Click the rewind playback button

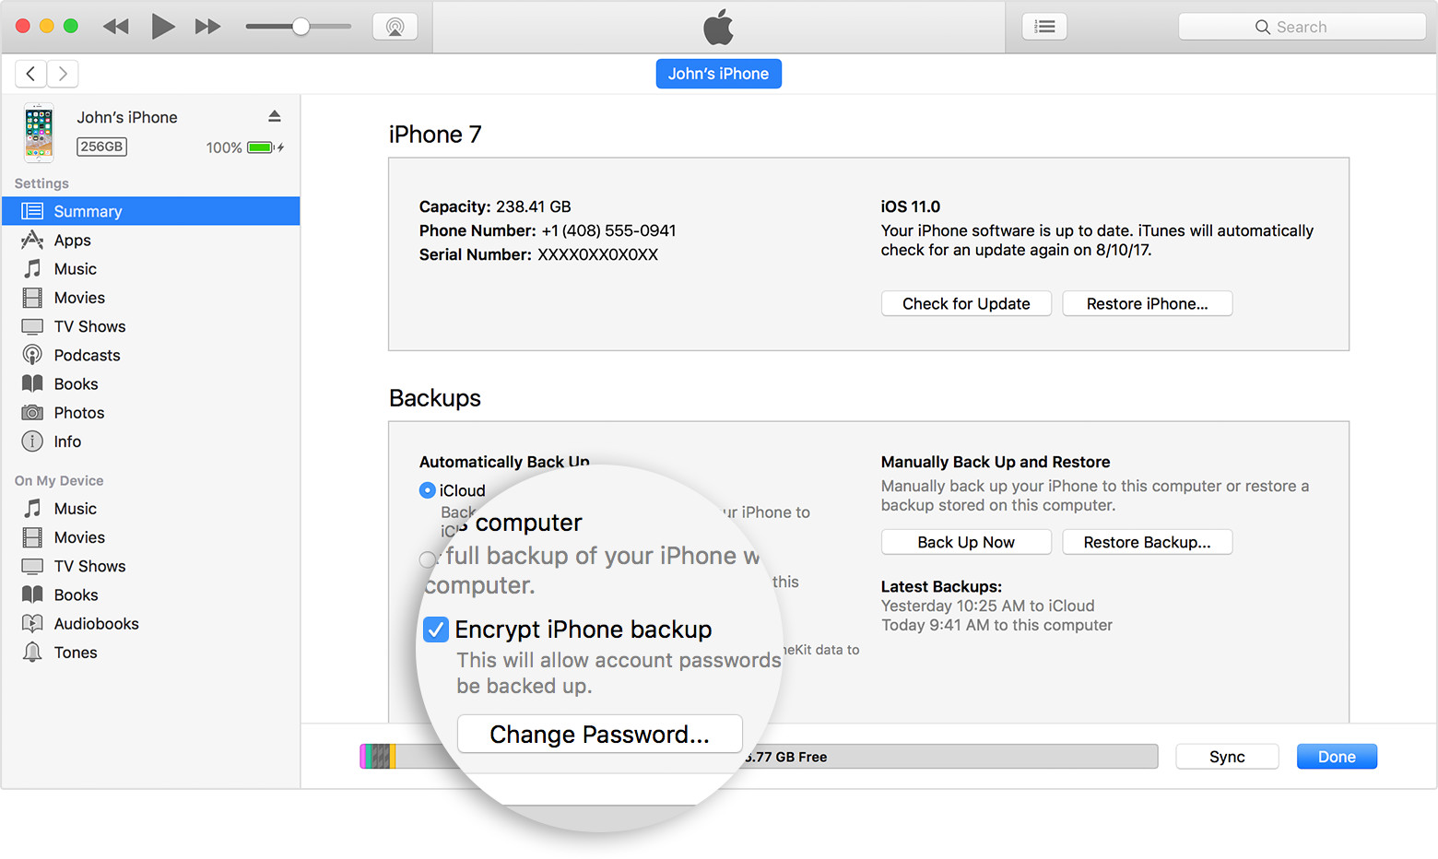point(116,27)
